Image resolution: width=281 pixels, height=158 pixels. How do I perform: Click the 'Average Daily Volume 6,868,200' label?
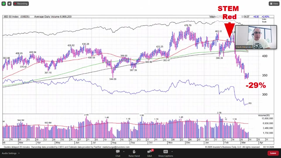click(x=53, y=17)
